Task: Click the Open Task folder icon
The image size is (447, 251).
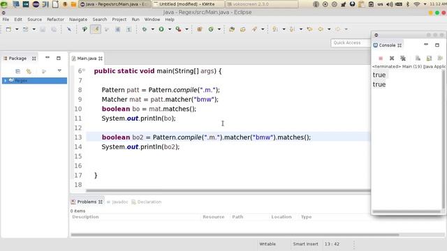Action: pos(243,29)
